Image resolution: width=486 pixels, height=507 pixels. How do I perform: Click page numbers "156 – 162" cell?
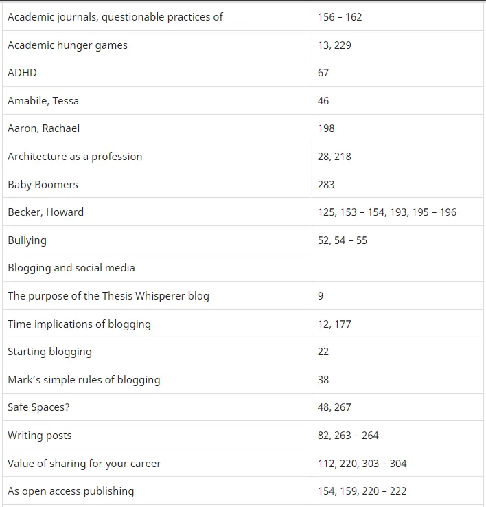(340, 17)
